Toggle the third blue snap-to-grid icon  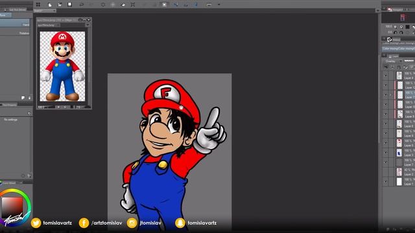tap(196, 5)
